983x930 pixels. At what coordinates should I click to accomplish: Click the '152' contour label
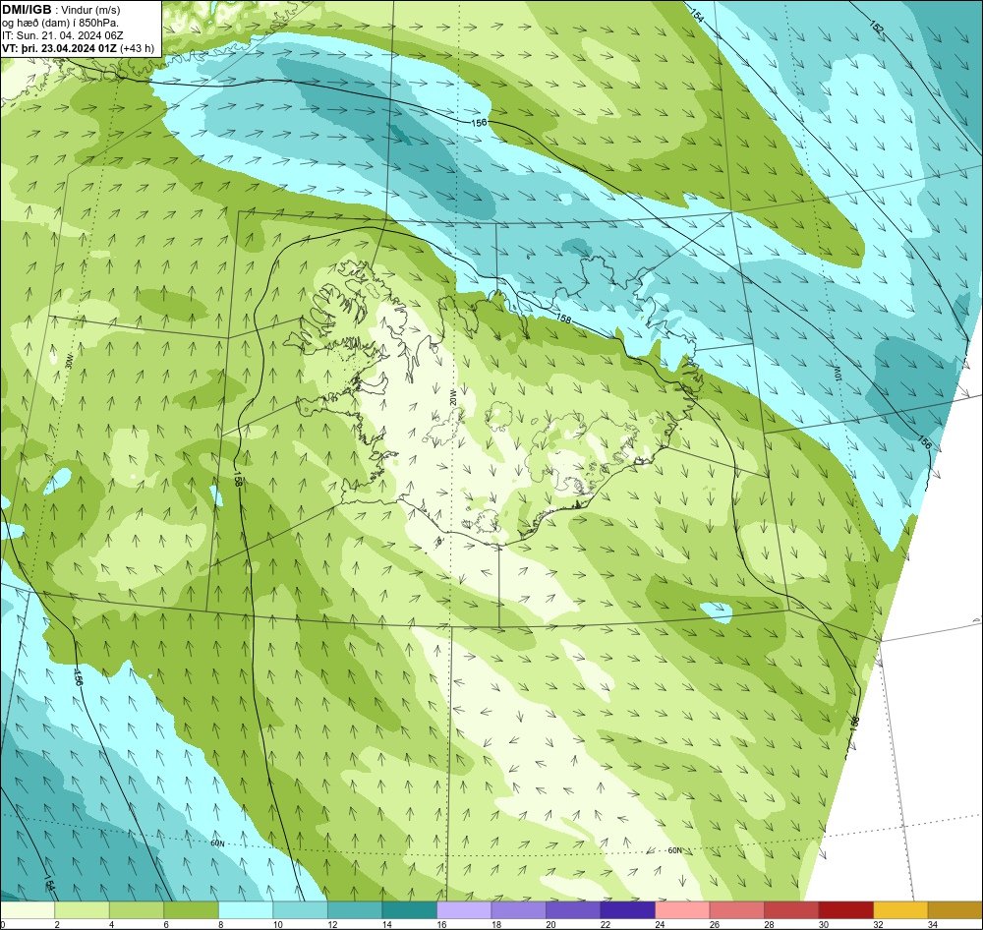(x=877, y=27)
